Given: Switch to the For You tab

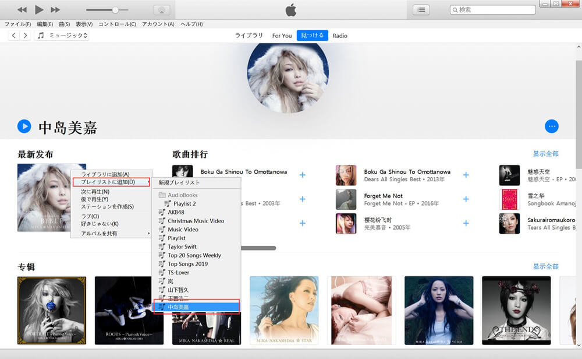Looking at the screenshot, I should 282,36.
